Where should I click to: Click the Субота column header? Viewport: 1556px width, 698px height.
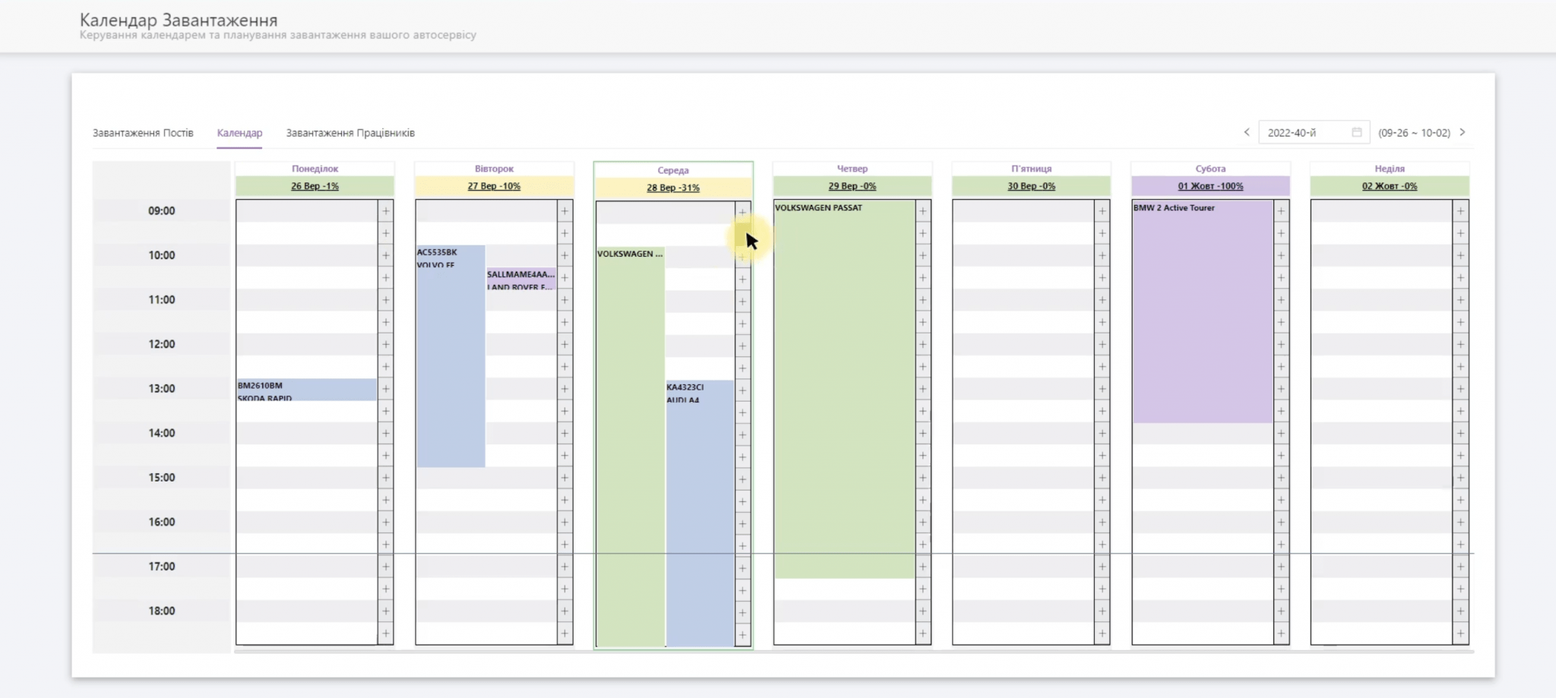(x=1211, y=169)
